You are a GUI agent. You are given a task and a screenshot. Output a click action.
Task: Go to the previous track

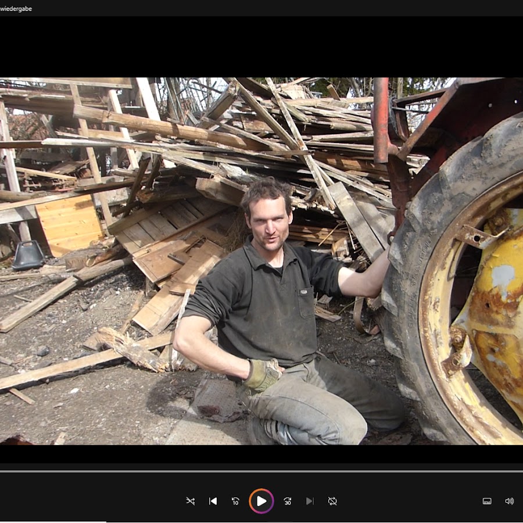click(213, 501)
